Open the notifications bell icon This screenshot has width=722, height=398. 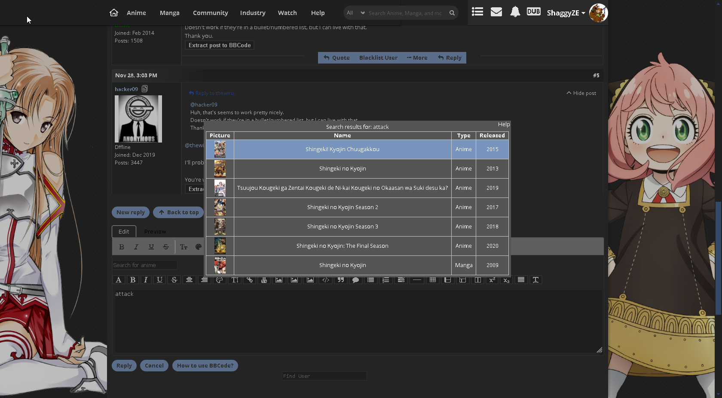[x=515, y=12]
